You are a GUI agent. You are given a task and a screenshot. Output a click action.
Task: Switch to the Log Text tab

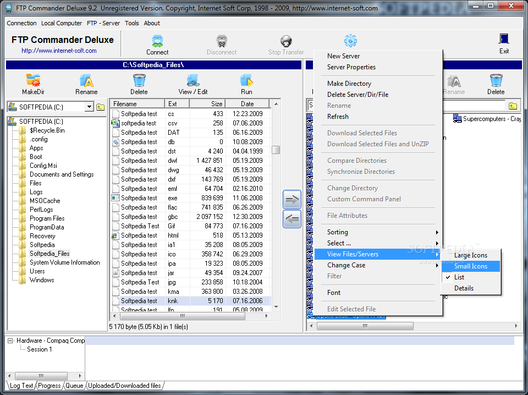[21, 386]
